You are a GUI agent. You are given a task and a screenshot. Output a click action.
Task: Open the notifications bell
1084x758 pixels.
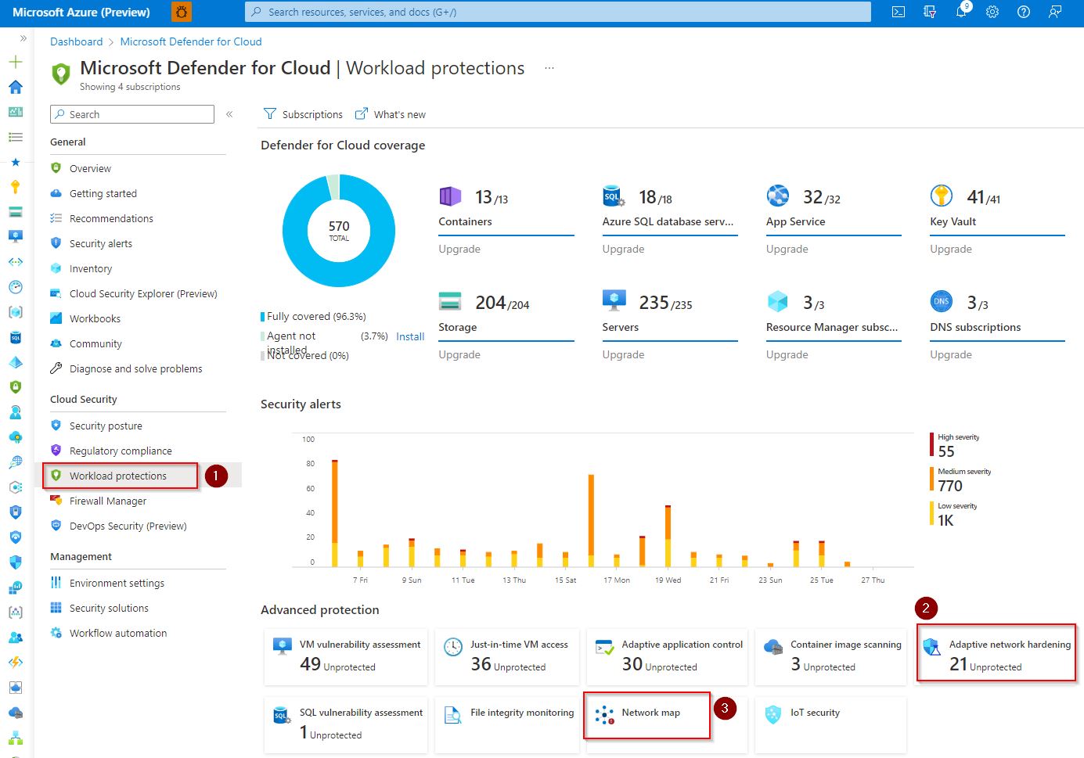[961, 12]
